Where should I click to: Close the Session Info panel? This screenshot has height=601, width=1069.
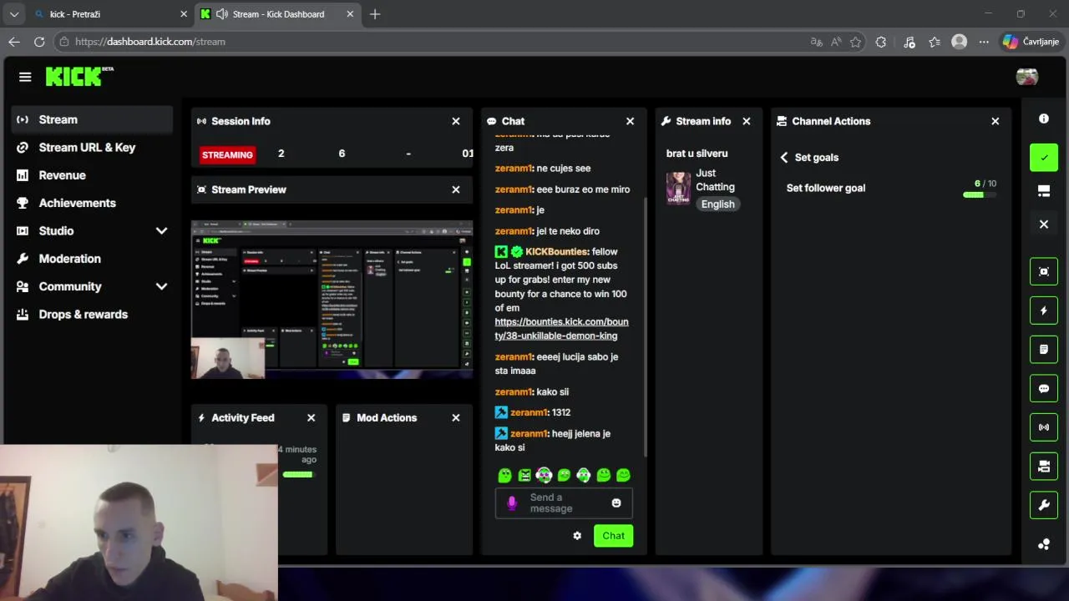(x=456, y=121)
